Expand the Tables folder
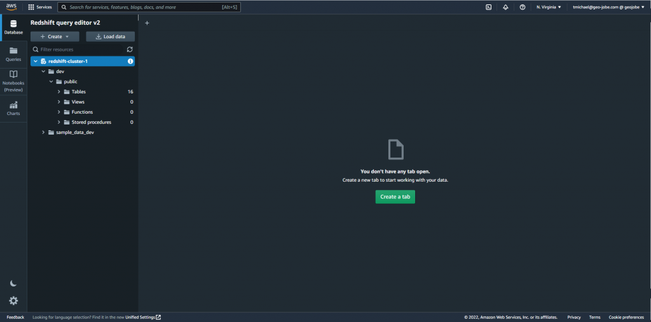 click(59, 92)
